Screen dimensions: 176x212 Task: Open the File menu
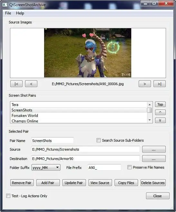[x=8, y=13]
